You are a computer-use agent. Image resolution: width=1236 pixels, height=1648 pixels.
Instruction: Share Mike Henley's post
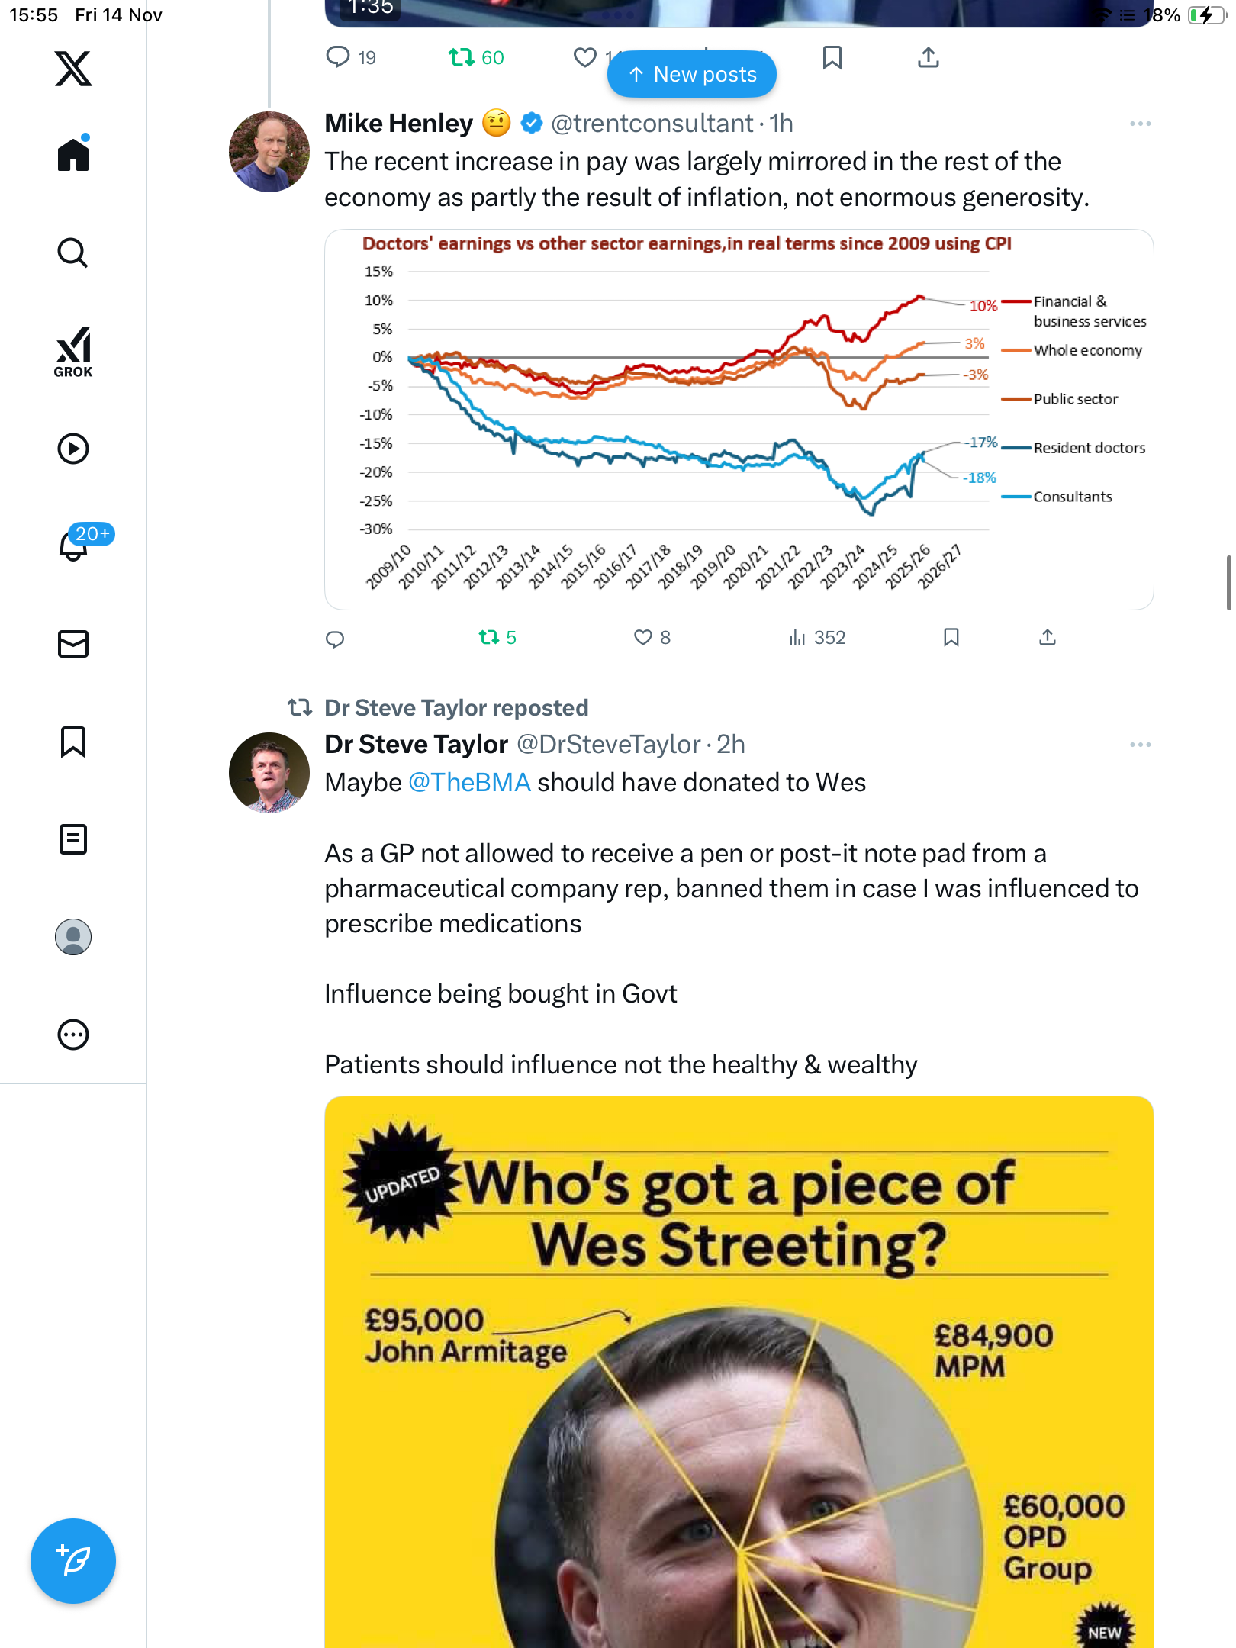click(x=1048, y=638)
